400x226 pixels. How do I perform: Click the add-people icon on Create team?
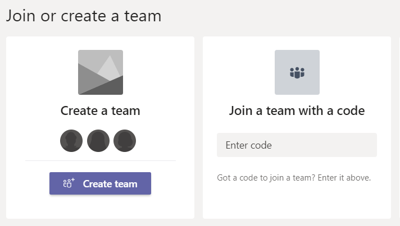[x=69, y=183]
